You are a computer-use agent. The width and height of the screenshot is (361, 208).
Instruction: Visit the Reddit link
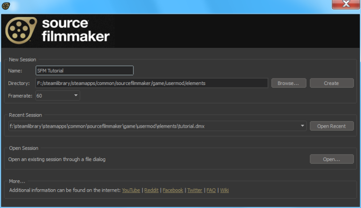tap(151, 190)
